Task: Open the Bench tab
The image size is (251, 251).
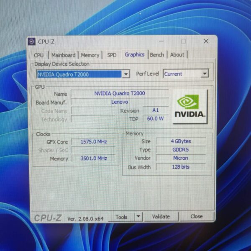Action: [157, 55]
